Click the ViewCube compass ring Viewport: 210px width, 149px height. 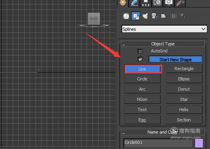coord(93,25)
